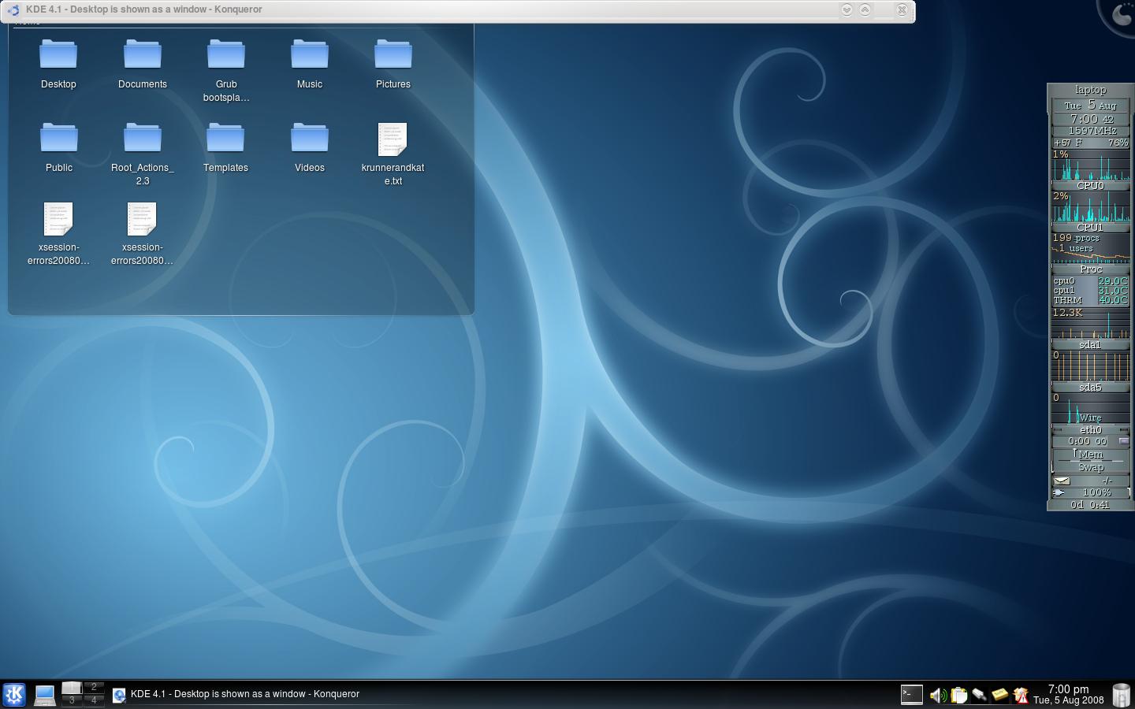Open the Klipper clipboard tray icon
The image size is (1135, 709).
pyautogui.click(x=958, y=695)
